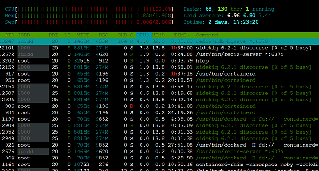Sort by the VIRT column header
The image size is (319, 171).
pos(83,35)
